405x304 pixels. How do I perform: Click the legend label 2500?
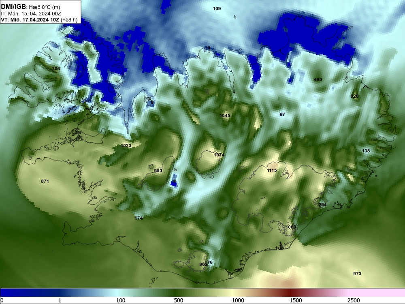point(354,300)
